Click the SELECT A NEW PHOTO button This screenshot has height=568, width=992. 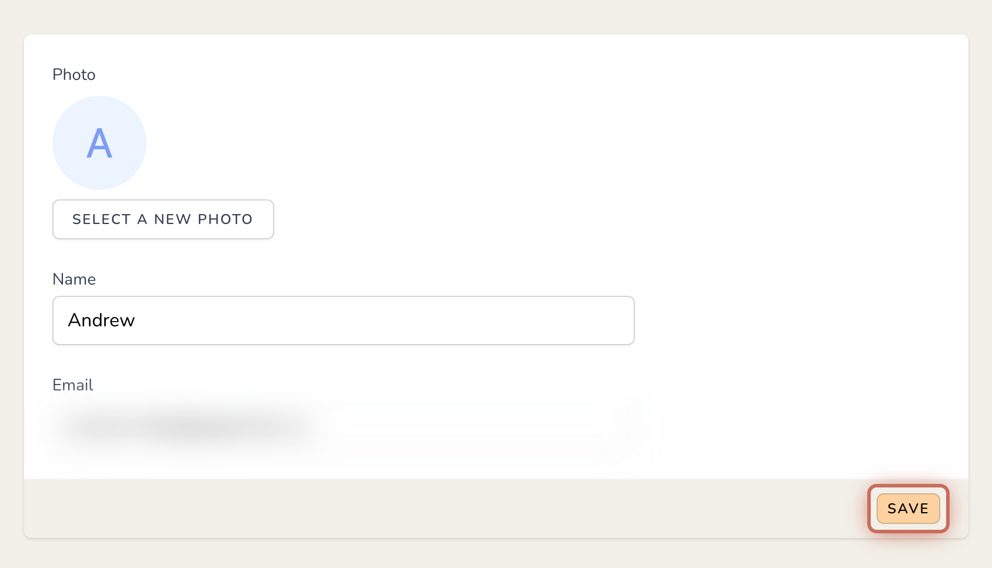point(163,219)
